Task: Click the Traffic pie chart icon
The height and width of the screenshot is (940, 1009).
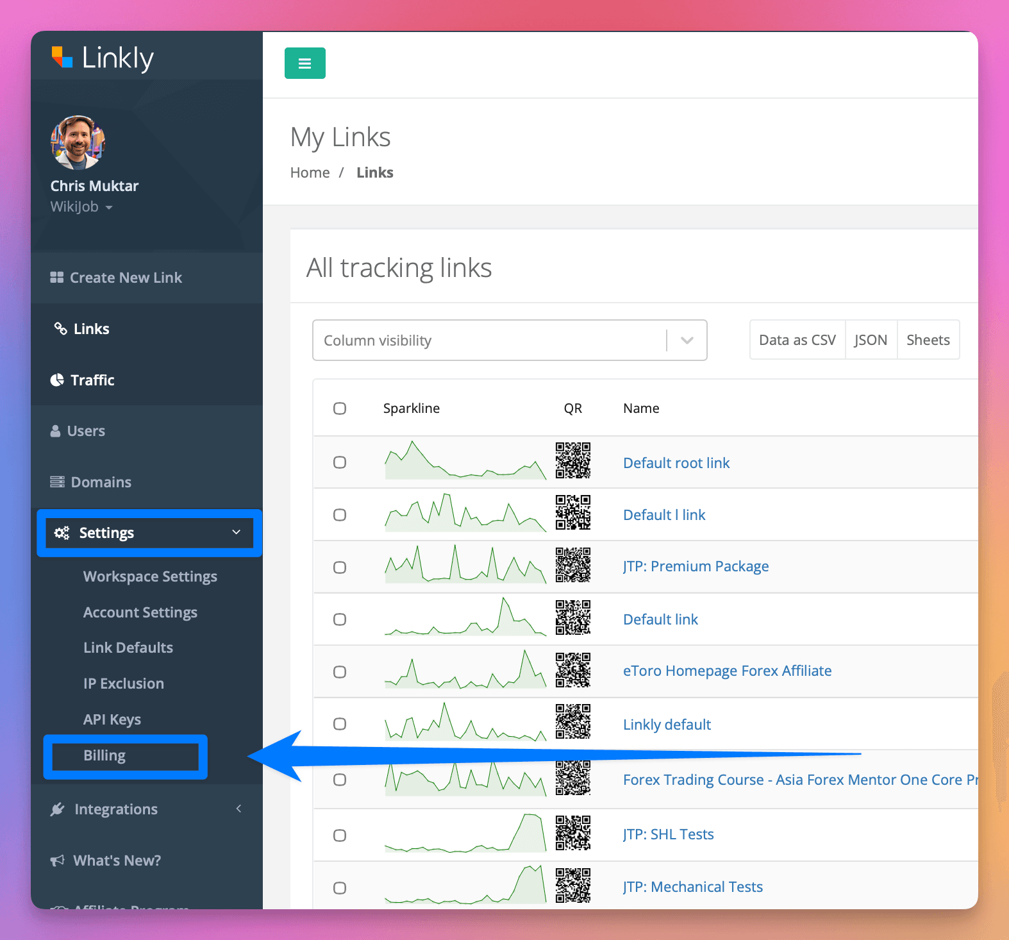Action: point(57,380)
